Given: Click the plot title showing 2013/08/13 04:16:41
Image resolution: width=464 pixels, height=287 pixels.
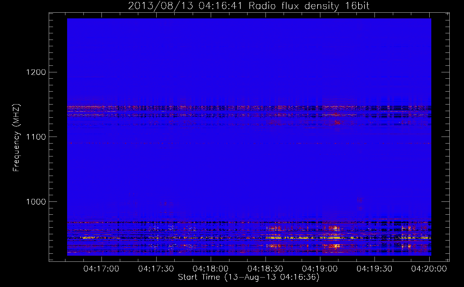Looking at the screenshot, I should (x=249, y=6).
